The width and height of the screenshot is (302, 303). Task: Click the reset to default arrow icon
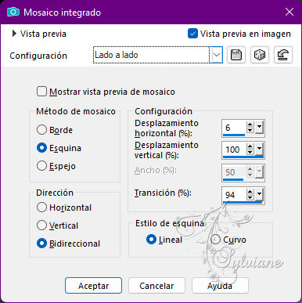pos(283,55)
